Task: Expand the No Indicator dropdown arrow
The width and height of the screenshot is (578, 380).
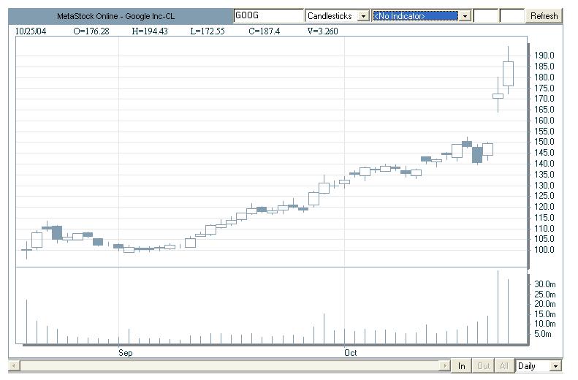Action: (x=465, y=16)
